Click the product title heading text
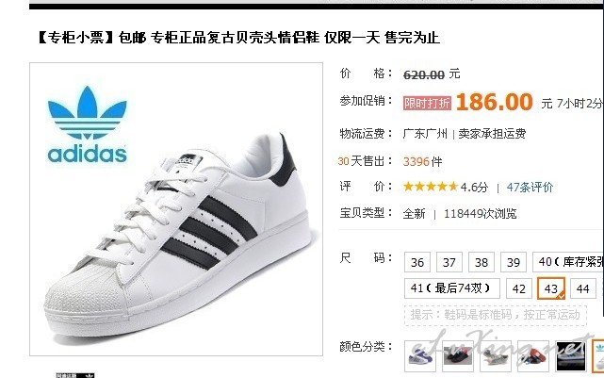Screen dimensions: 604x378 tap(238, 38)
